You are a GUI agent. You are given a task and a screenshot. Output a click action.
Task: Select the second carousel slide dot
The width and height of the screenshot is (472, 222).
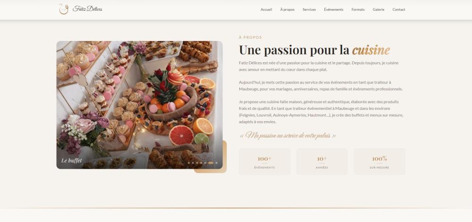pos(193,163)
